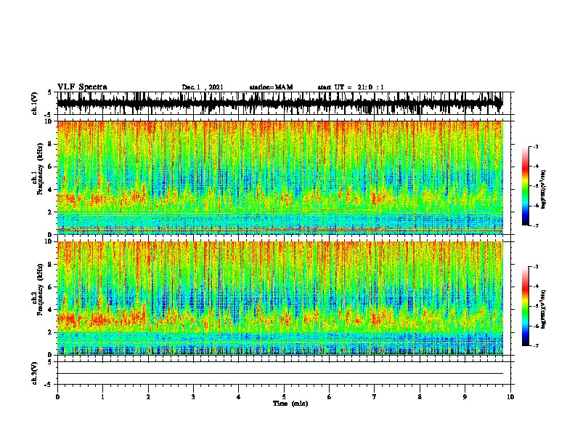This screenshot has height=445, width=575.
Task: Click the "ch.3(V)" axis label
Action: coord(35,373)
